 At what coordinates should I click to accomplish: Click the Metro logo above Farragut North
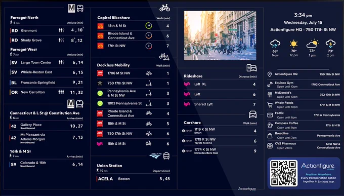tap(71, 8)
